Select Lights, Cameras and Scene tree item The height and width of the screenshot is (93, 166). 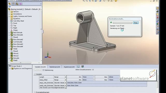click(23, 16)
